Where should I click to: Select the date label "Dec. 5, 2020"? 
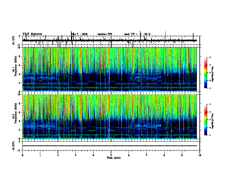79,34
